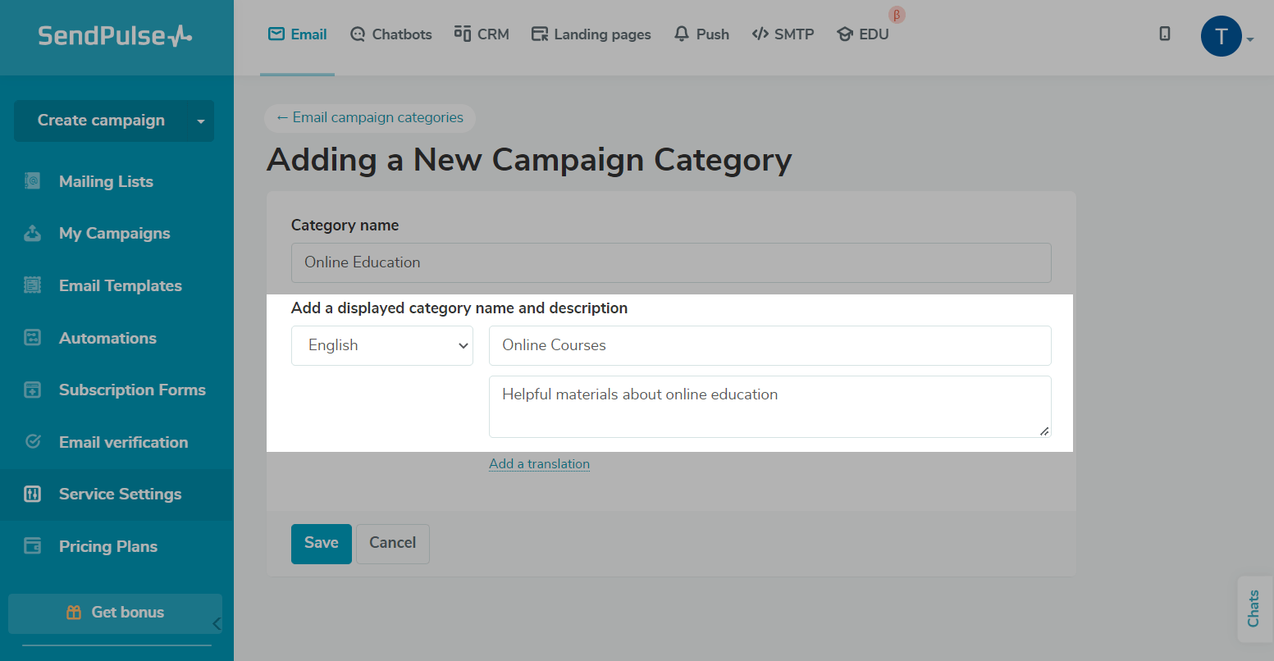1274x661 pixels.
Task: Click the Cancel button
Action: [x=392, y=543]
